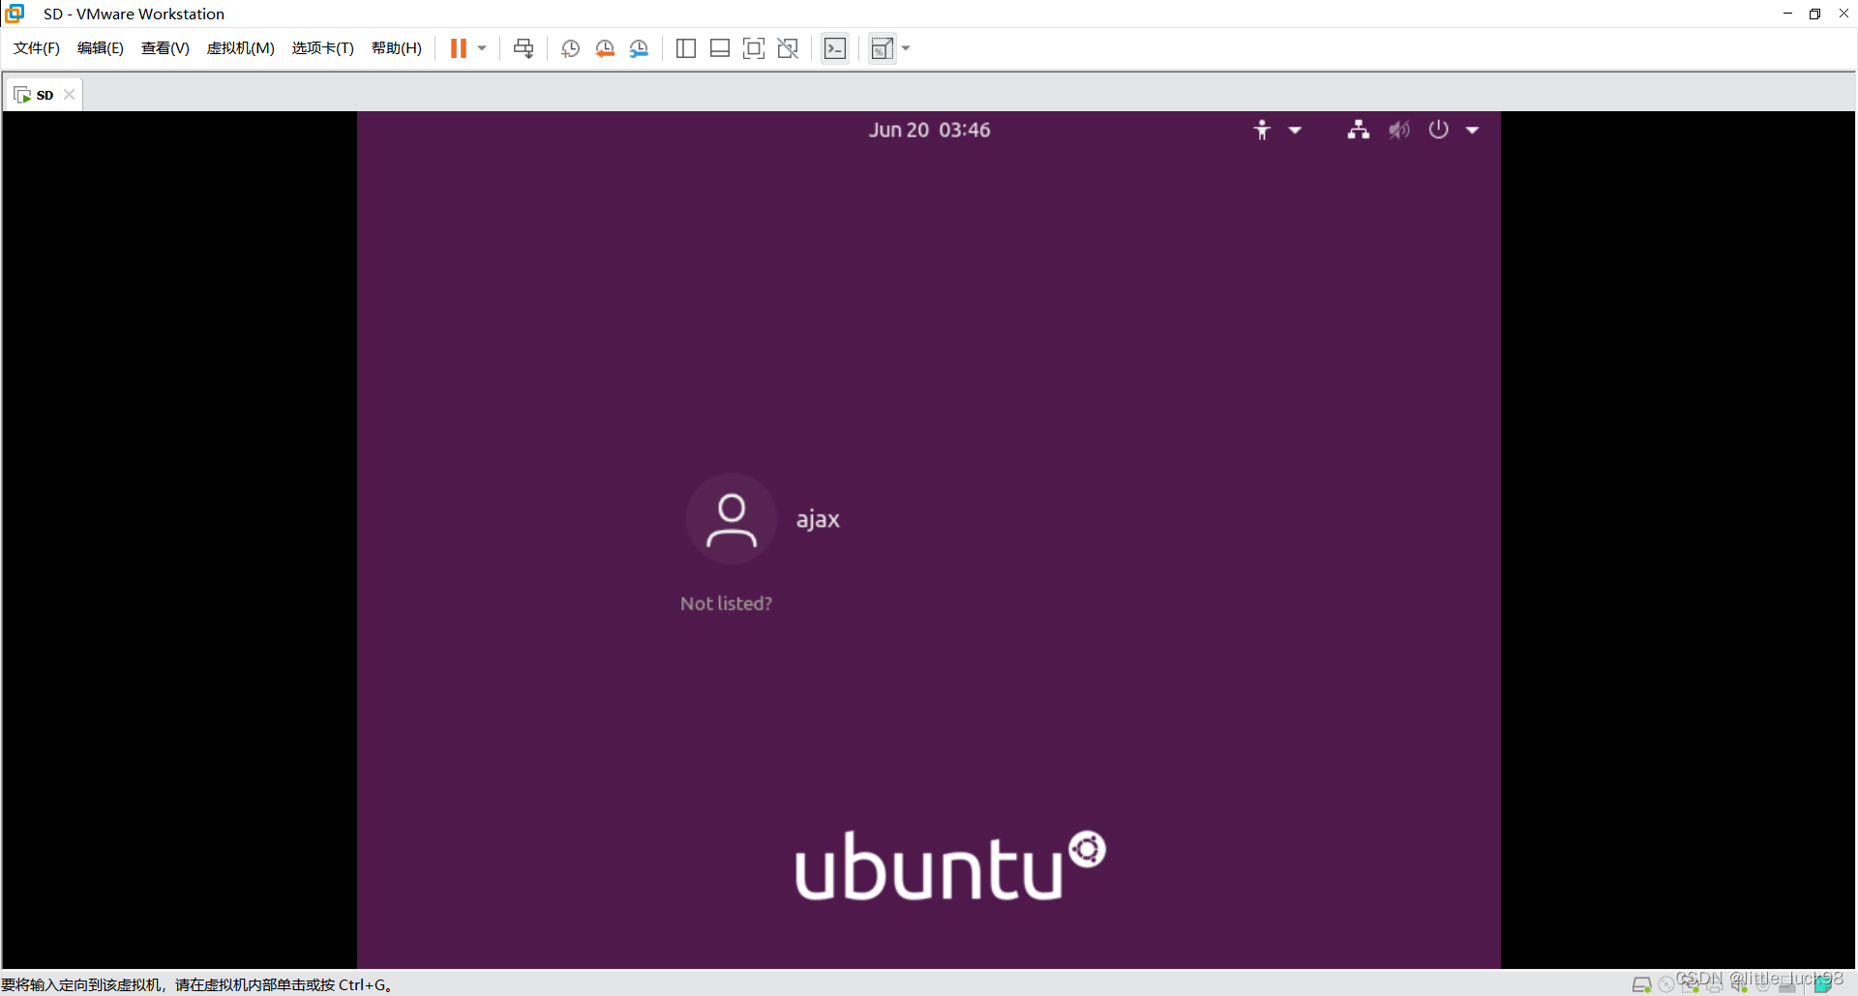Switch to Unity mode
Viewport: 1858px width, 996px height.
tap(788, 48)
